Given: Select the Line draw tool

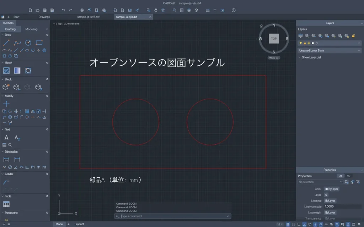Looking at the screenshot, I should [x=6, y=43].
